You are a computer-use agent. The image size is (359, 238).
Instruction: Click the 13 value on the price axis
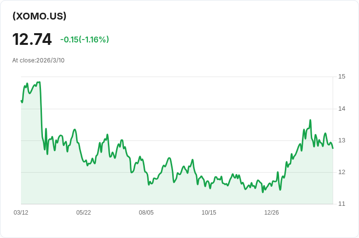point(342,140)
